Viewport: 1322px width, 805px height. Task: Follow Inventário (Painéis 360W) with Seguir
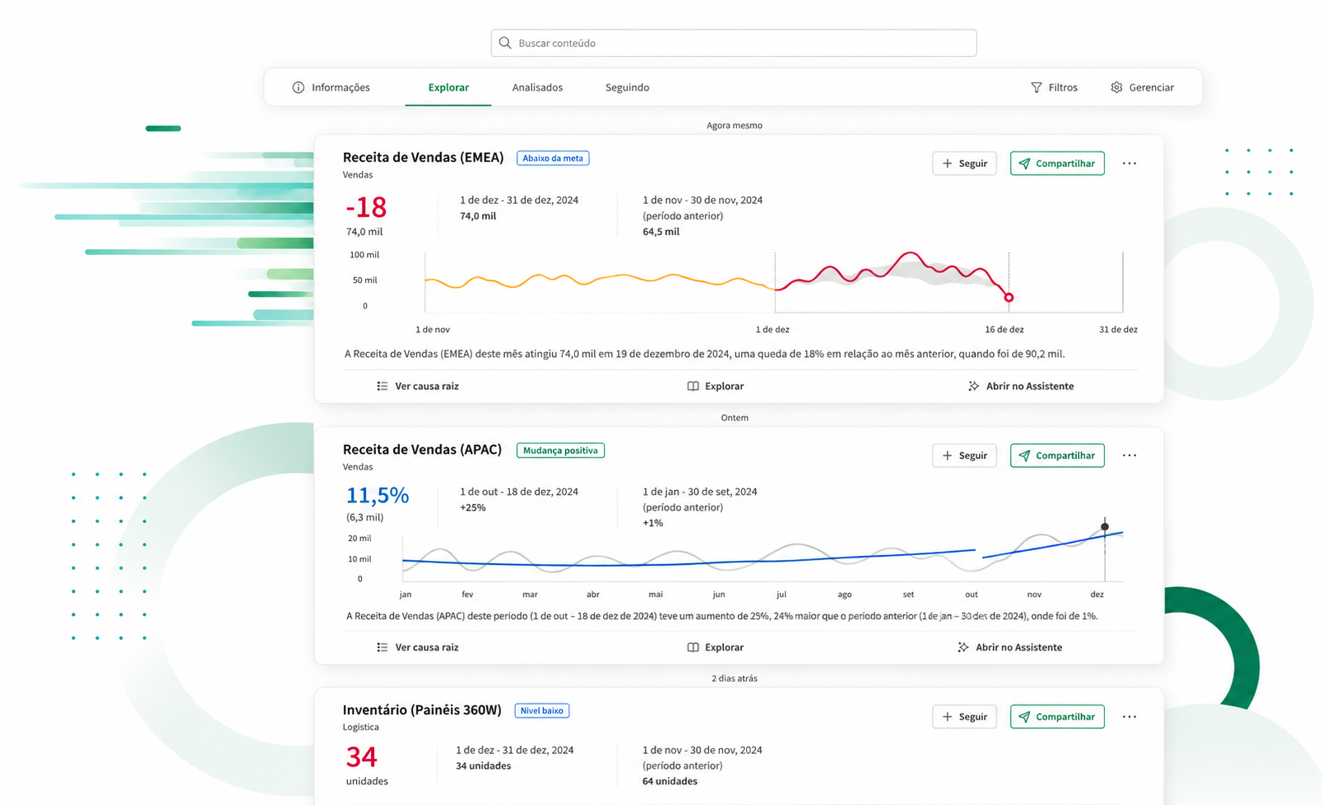point(964,717)
